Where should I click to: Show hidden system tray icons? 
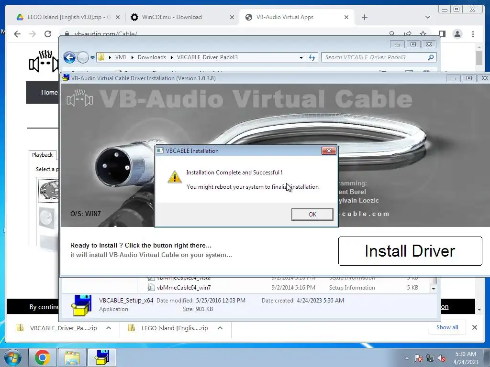[x=407, y=358]
